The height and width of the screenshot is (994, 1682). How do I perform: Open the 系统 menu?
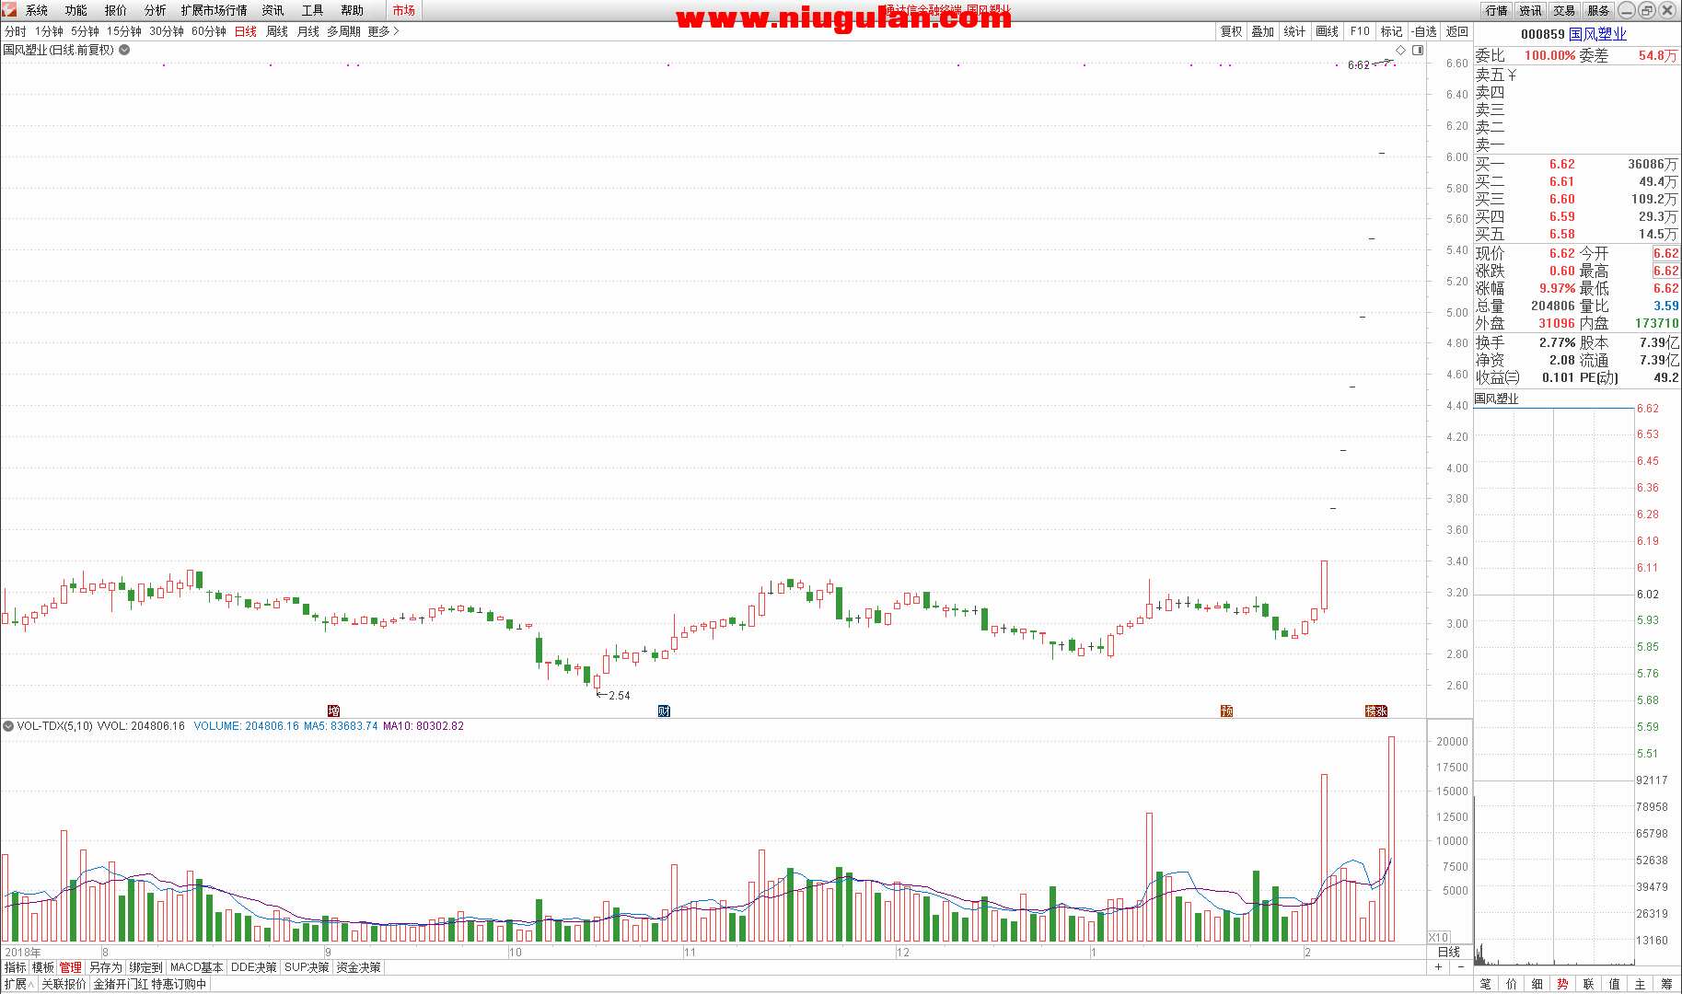(37, 10)
